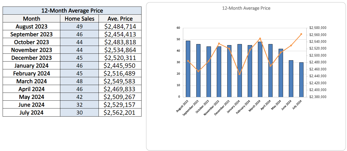Select the October 2023 blue bar
Image resolution: width=347 pixels, height=151 pixels.
(x=209, y=71)
